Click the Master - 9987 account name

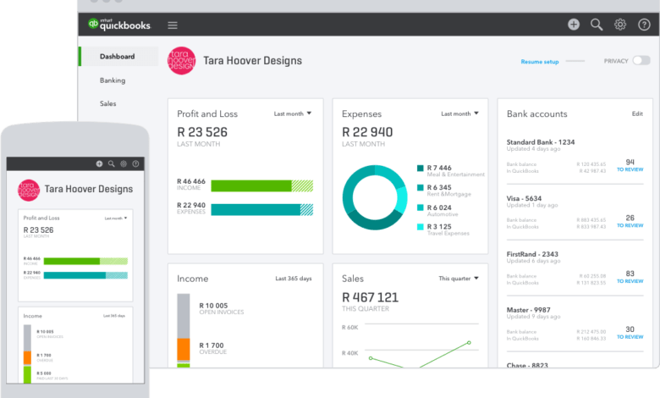click(528, 310)
